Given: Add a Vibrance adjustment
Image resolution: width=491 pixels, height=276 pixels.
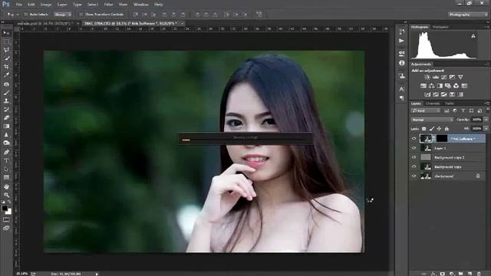Looking at the screenshot, I should click(460, 77).
